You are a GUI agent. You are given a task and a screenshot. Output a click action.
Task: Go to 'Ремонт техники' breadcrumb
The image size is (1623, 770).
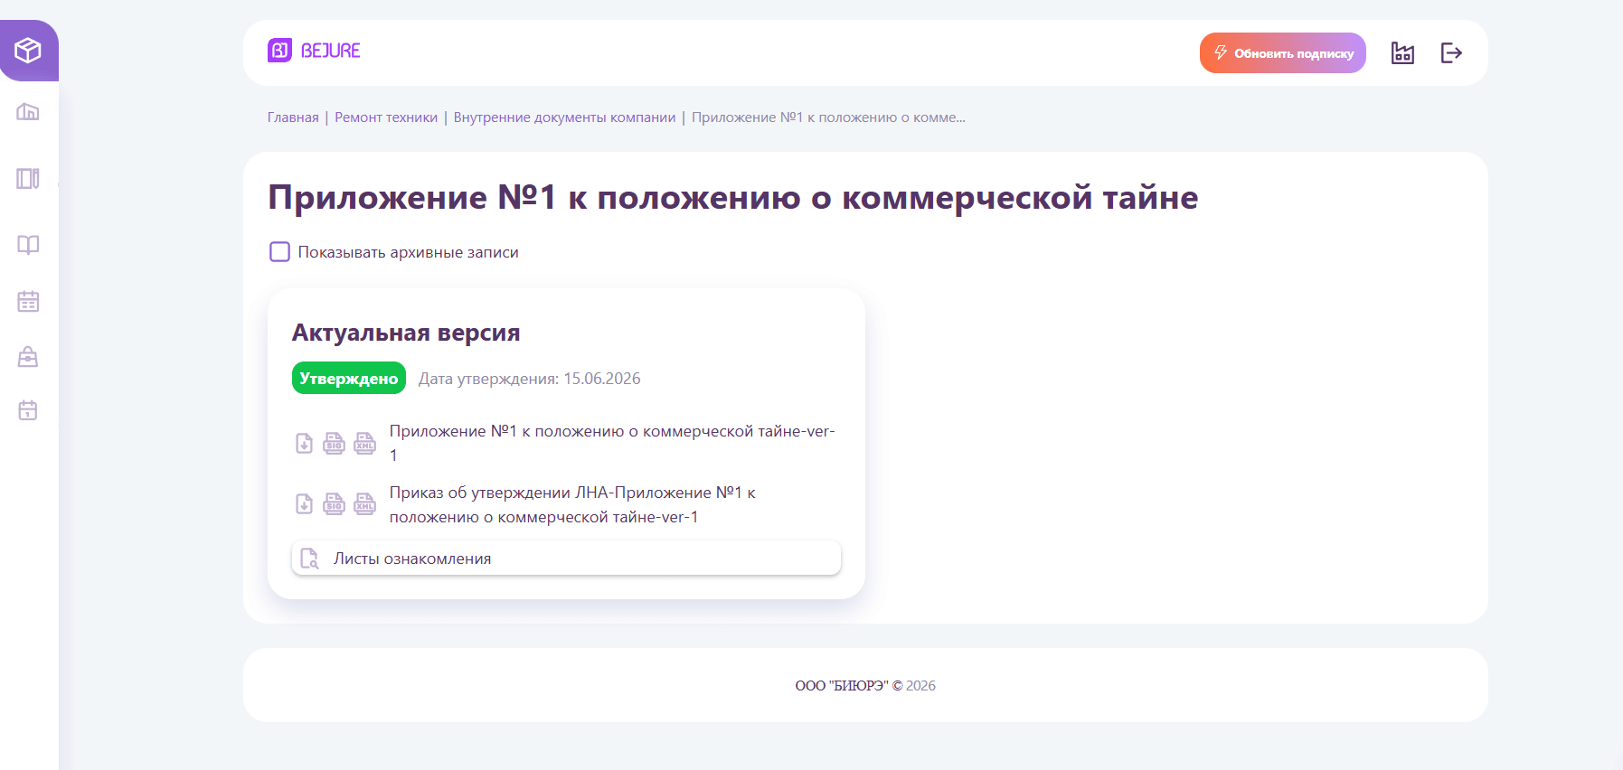(386, 117)
